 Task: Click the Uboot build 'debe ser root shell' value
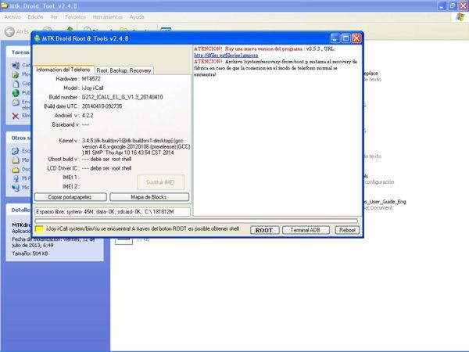pos(106,160)
